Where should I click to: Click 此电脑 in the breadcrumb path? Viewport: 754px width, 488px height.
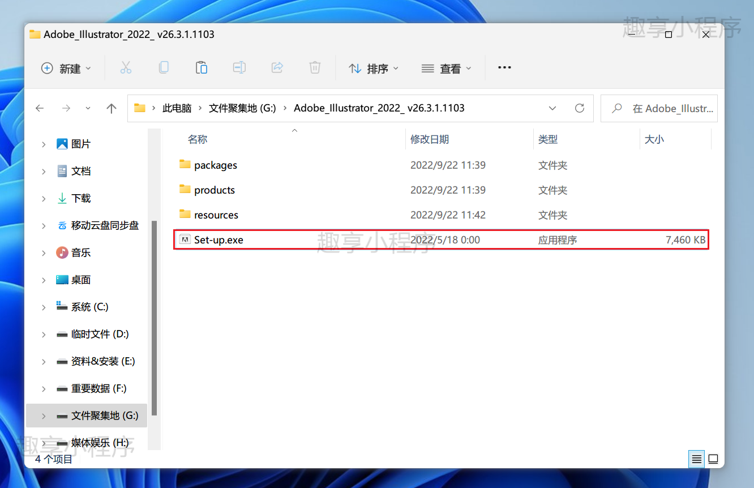177,108
